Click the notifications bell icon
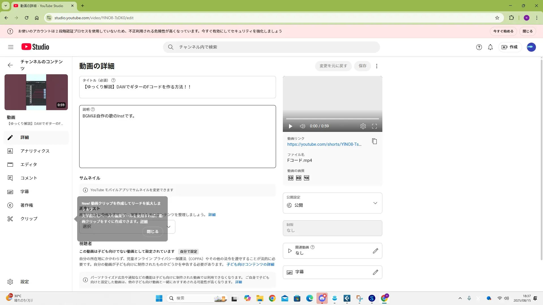The image size is (543, 305). pyautogui.click(x=490, y=47)
